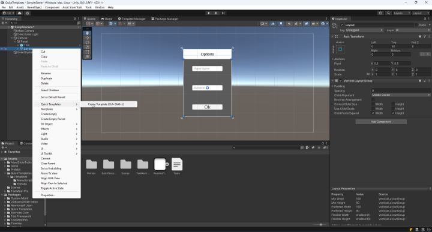
Task: Open the anchor presets stretch box
Action: coord(340,49)
